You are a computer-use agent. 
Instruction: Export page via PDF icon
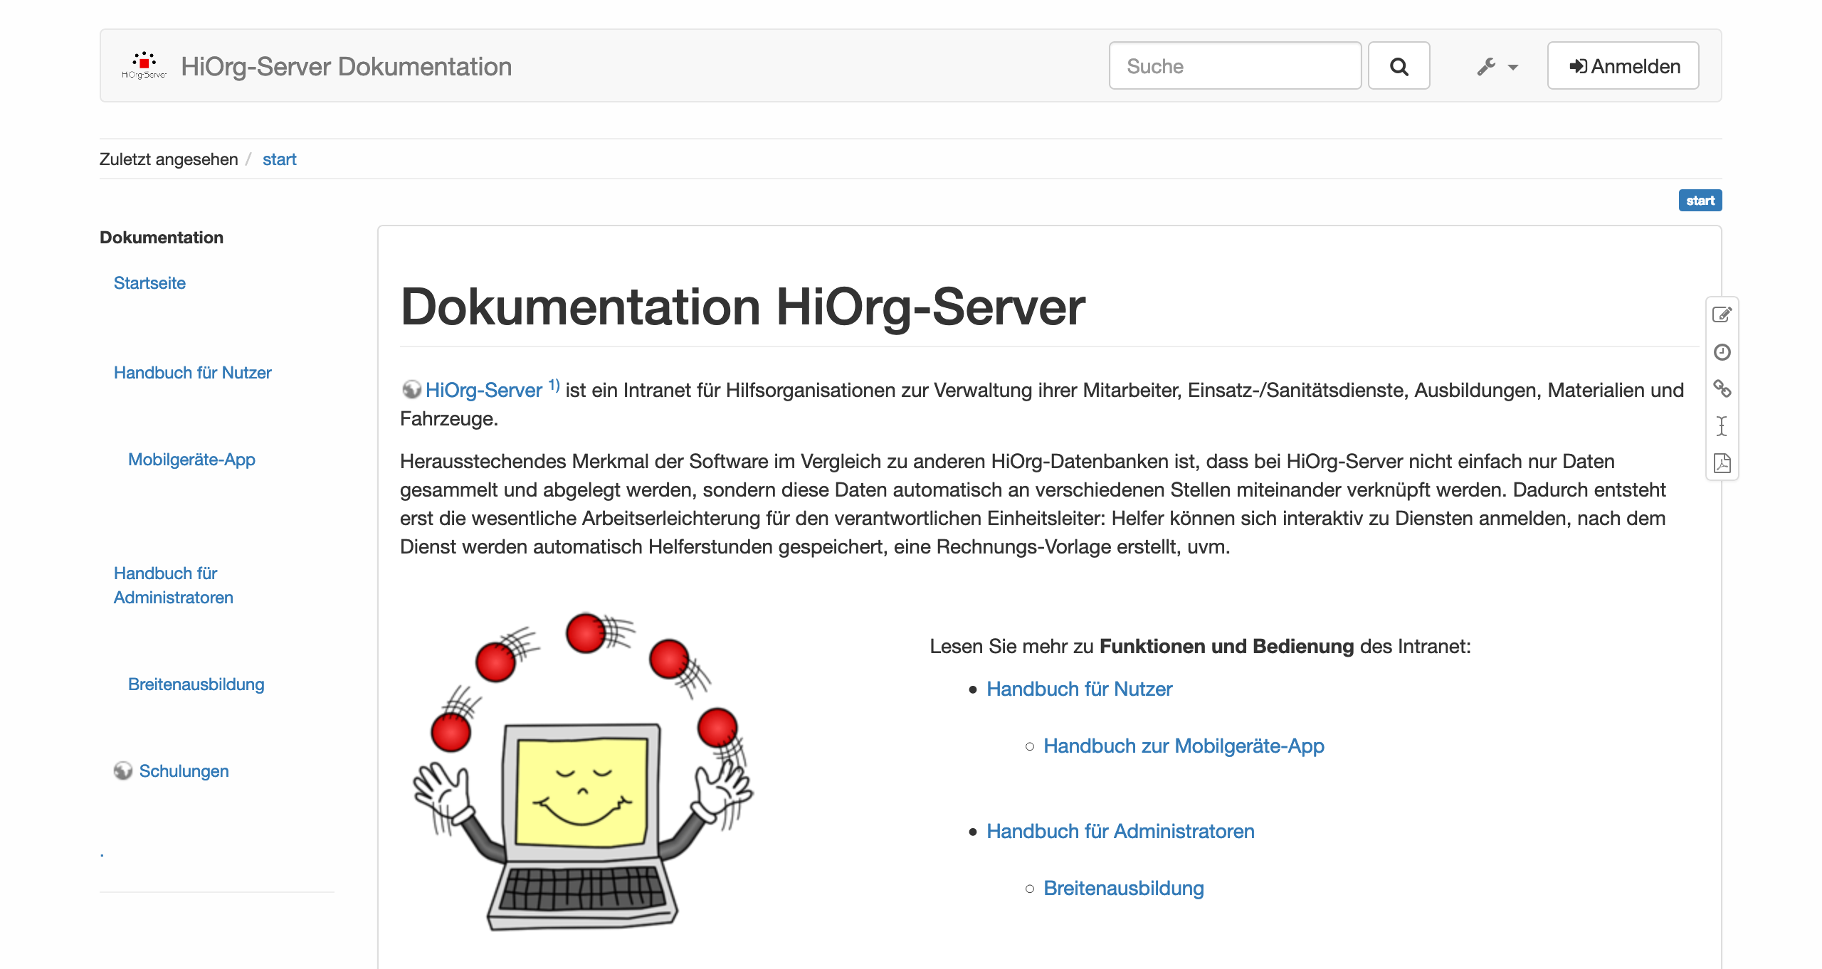pos(1722,463)
